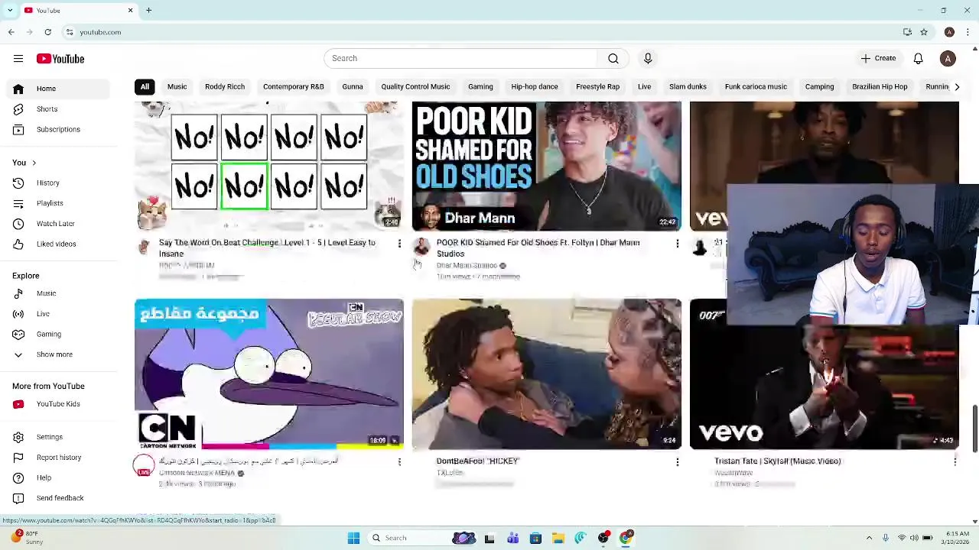Click the Tristan Tate Skyfall title

(x=777, y=461)
